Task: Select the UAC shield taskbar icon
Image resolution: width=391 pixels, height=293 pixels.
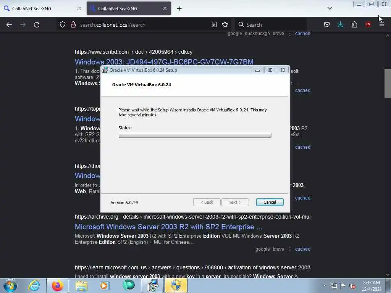Action: coord(176,285)
